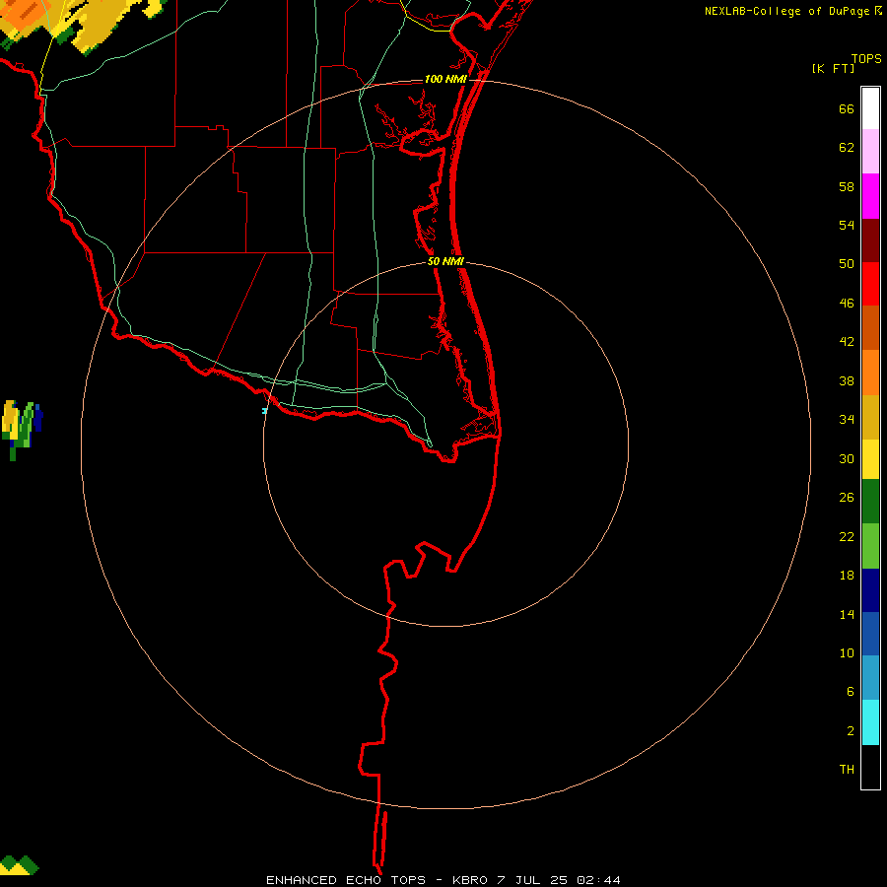Click the 10 legend value
The height and width of the screenshot is (887, 887).
[847, 652]
